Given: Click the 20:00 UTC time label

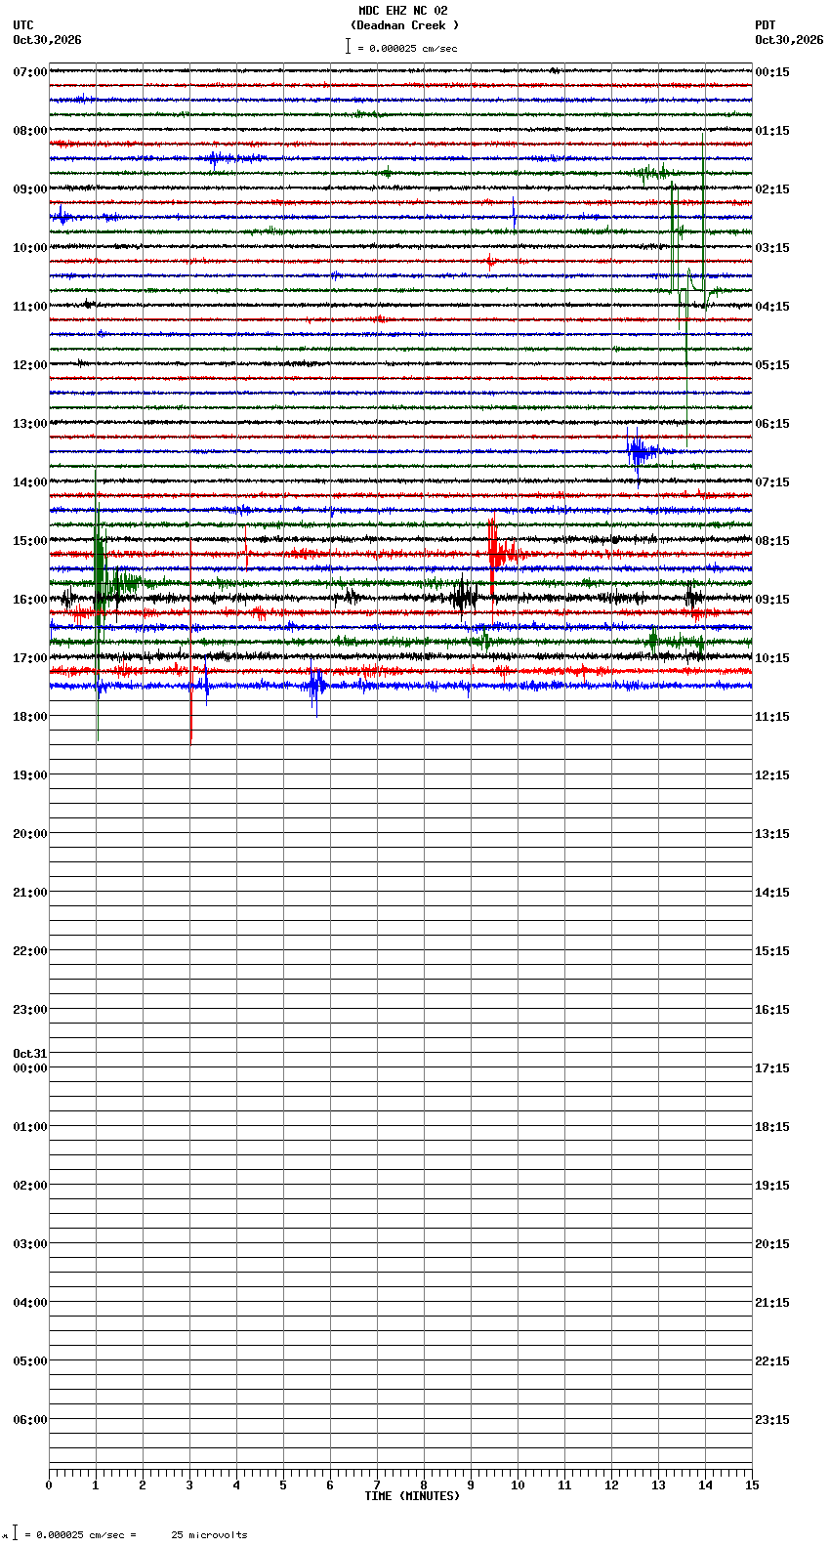Looking at the screenshot, I should pos(30,833).
